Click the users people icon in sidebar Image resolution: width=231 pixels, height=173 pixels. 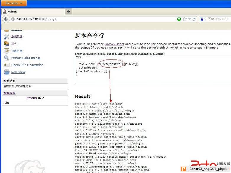tap(6, 44)
